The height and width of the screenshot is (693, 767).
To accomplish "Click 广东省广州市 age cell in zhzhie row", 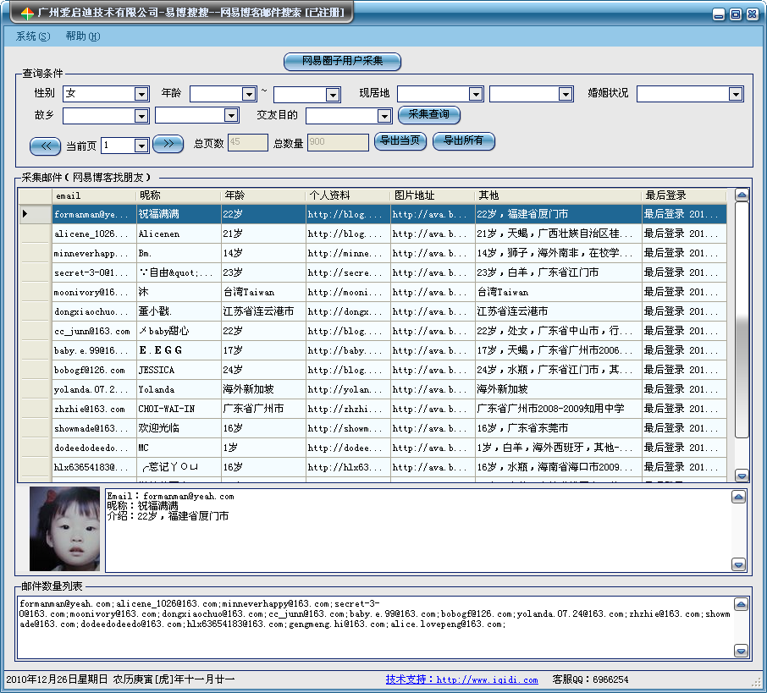I will pyautogui.click(x=263, y=409).
